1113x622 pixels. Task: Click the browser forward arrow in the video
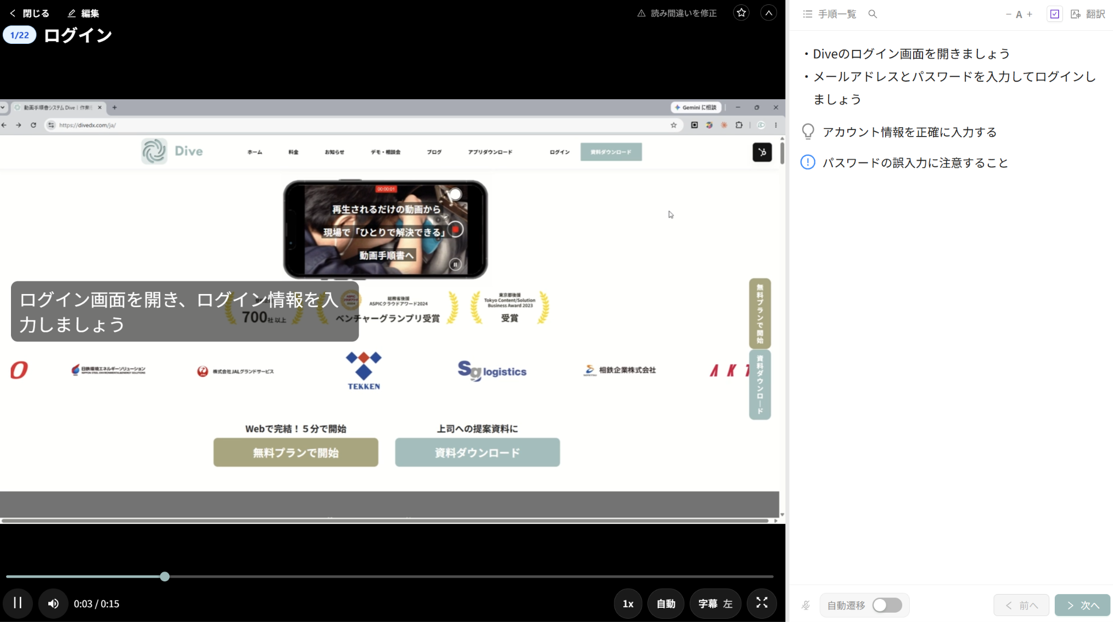coord(19,125)
